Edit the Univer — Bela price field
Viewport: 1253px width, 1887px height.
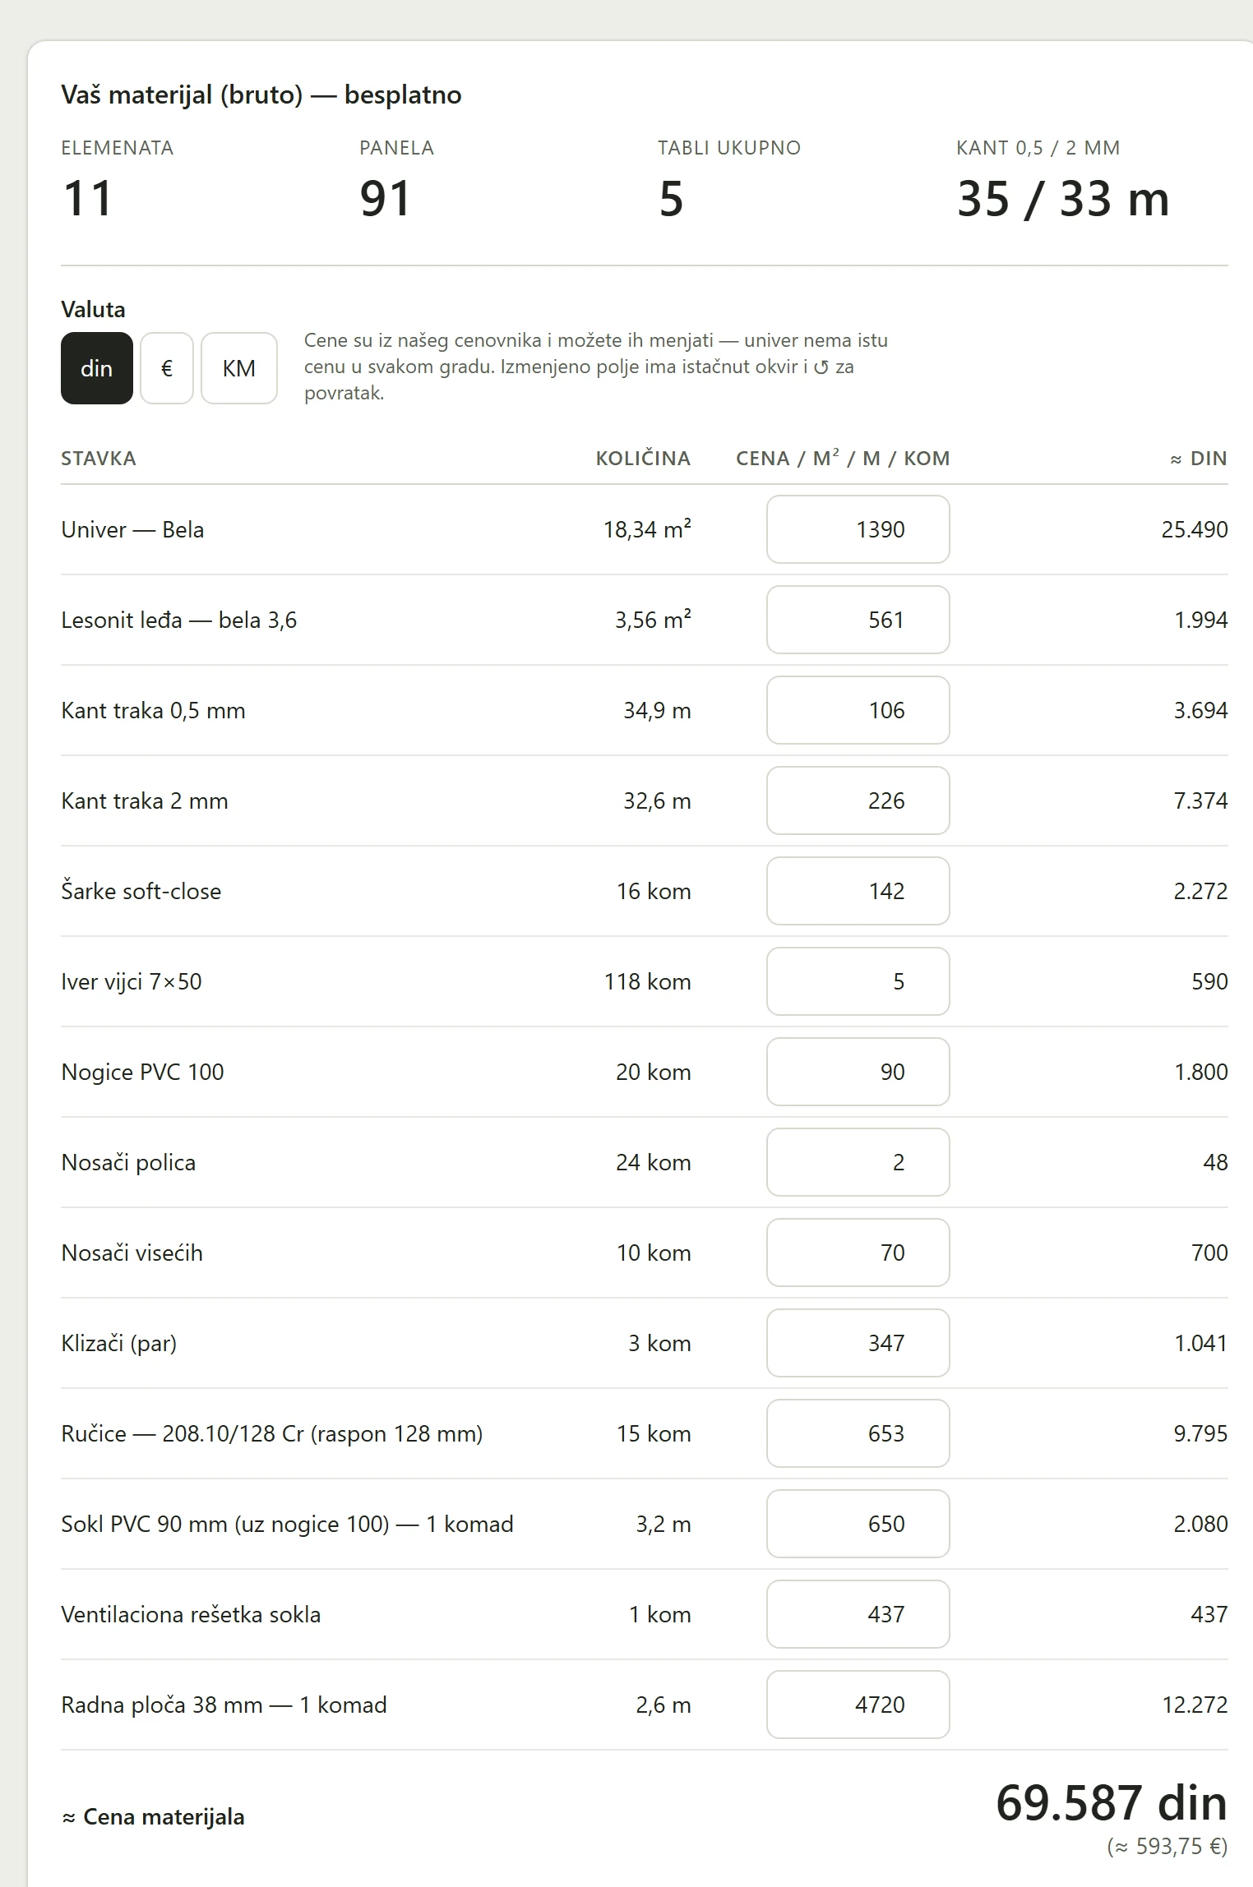(858, 529)
